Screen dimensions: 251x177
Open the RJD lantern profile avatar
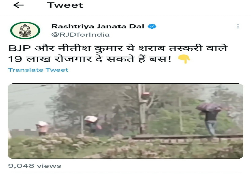25,30
